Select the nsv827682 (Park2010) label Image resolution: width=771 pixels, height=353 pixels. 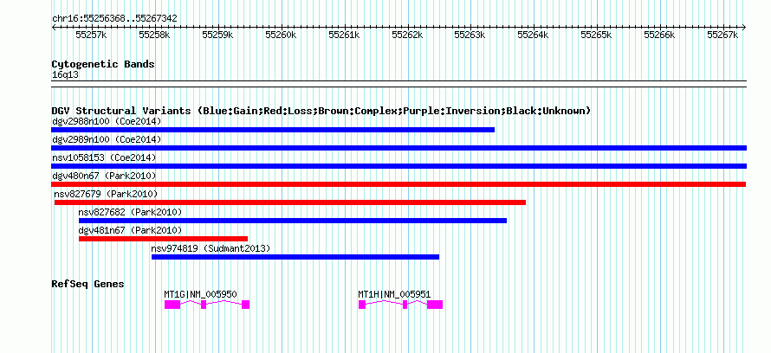(x=130, y=212)
